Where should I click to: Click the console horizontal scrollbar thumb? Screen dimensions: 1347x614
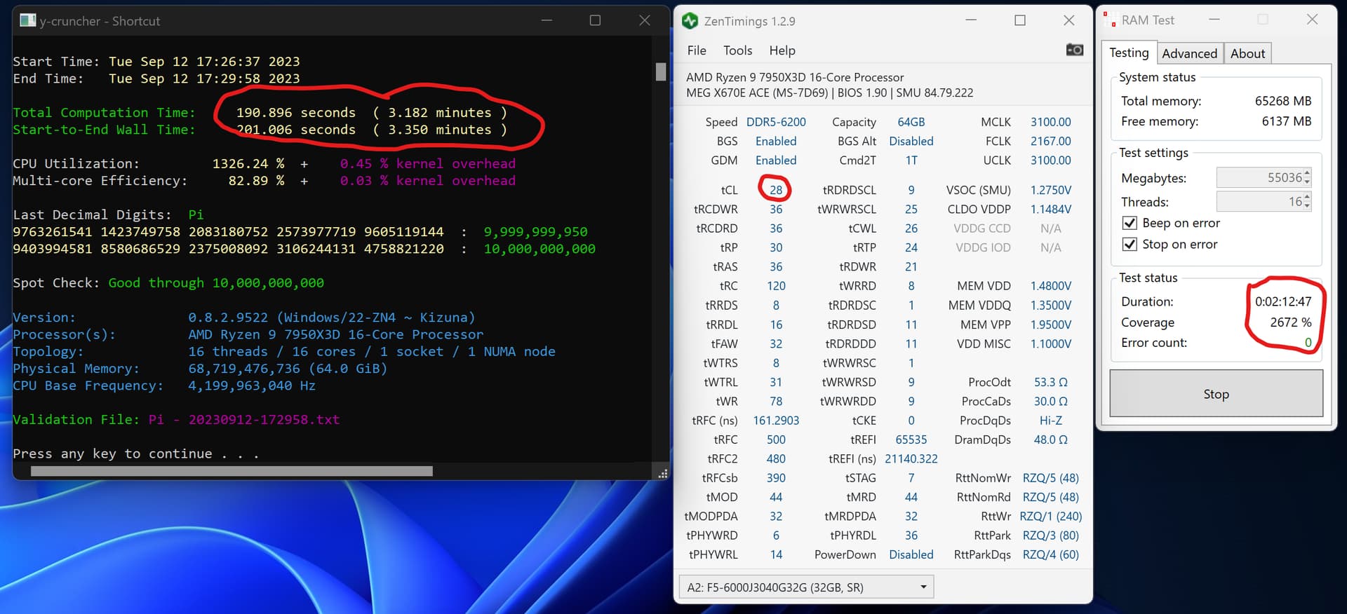tap(232, 471)
